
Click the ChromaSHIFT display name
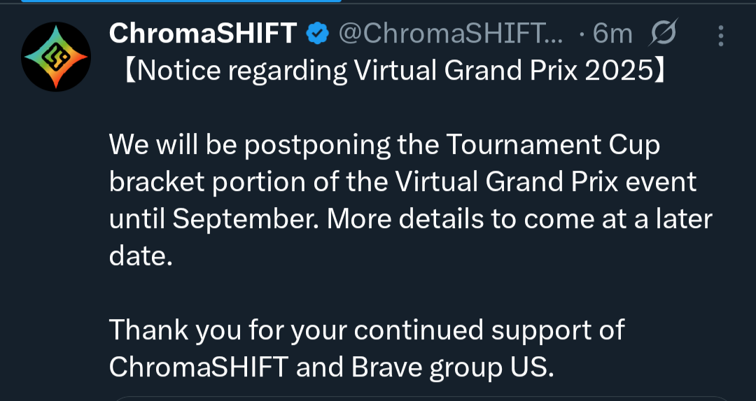pos(203,34)
